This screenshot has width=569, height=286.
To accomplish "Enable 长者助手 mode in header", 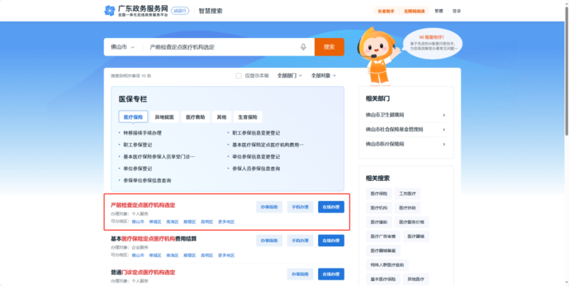I will (386, 11).
